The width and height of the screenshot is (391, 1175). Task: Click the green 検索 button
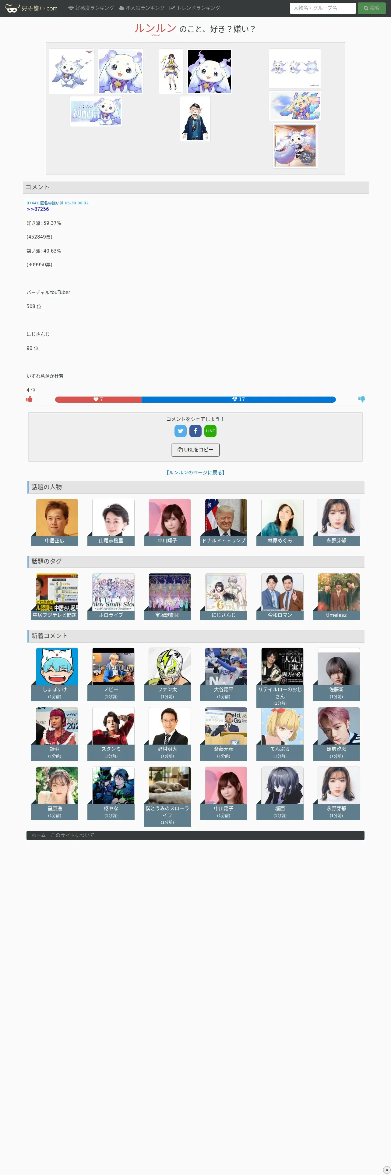click(x=372, y=8)
